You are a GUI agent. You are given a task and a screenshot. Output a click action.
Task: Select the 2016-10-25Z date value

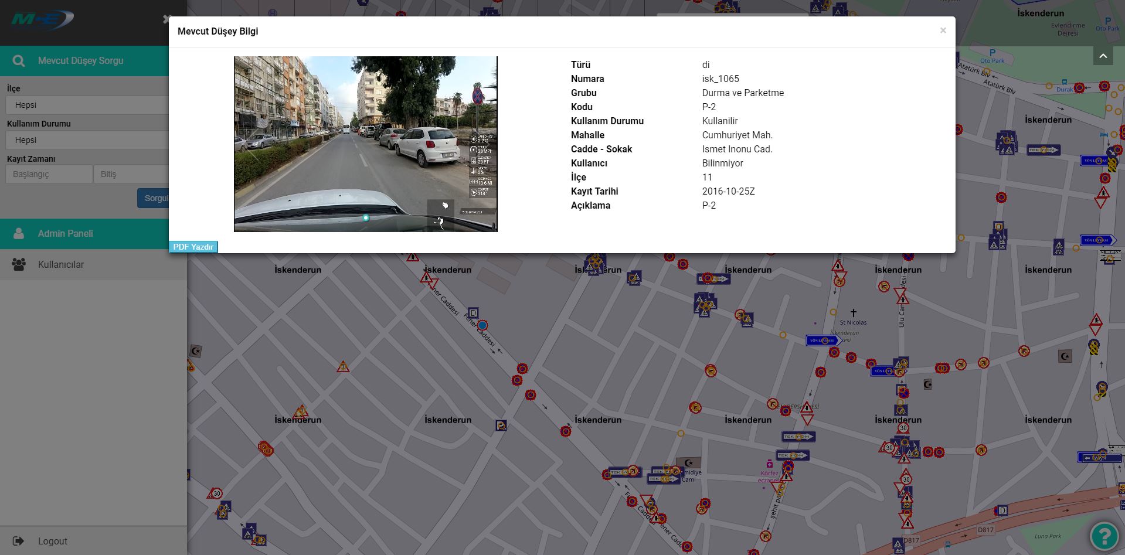pos(728,191)
